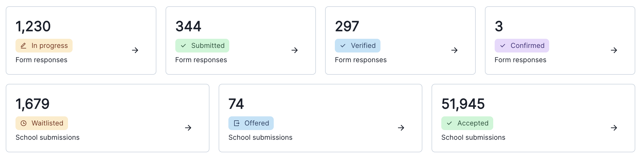The height and width of the screenshot is (158, 641).
Task: Open Offered school submissions arrow
Action: tap(401, 128)
